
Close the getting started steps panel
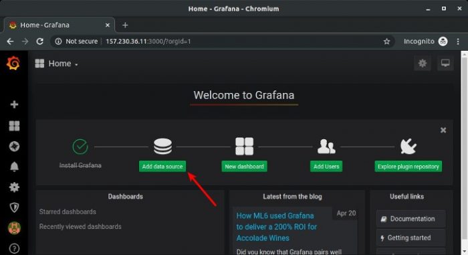pos(443,130)
